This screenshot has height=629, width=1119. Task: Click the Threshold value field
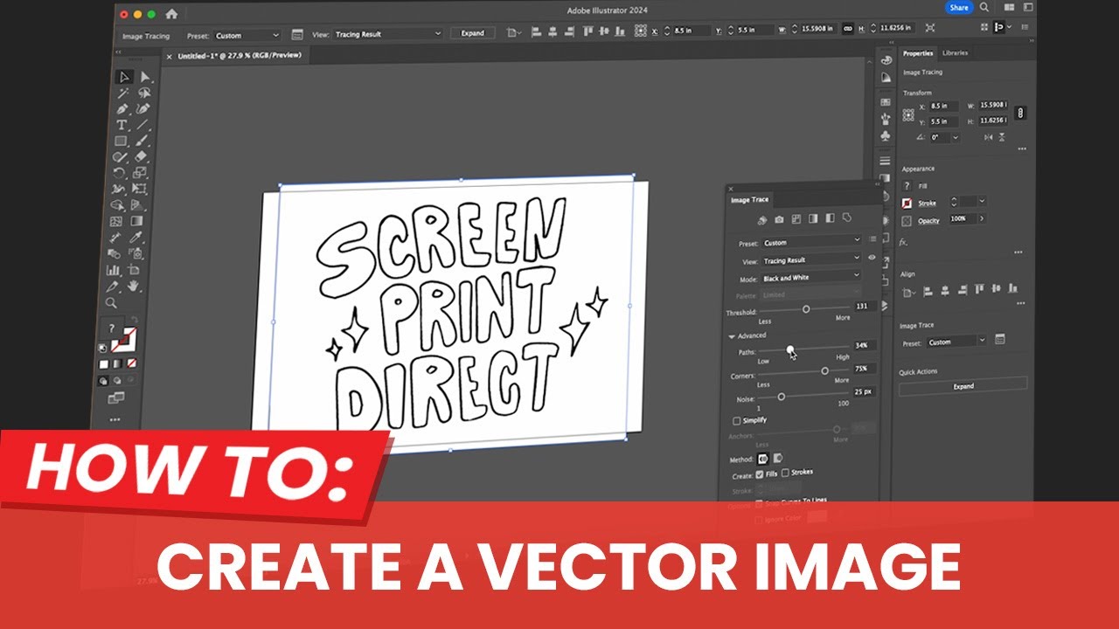coord(865,306)
